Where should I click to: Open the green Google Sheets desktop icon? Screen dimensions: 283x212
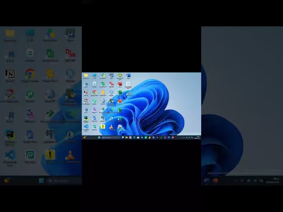(103, 84)
